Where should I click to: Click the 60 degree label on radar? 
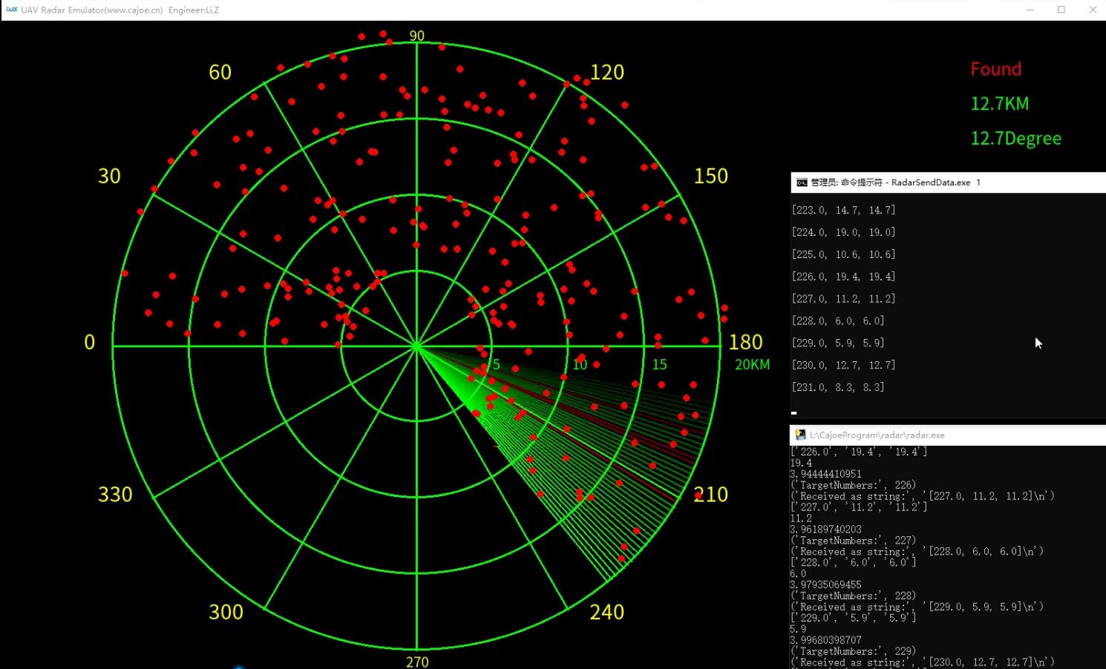click(220, 72)
